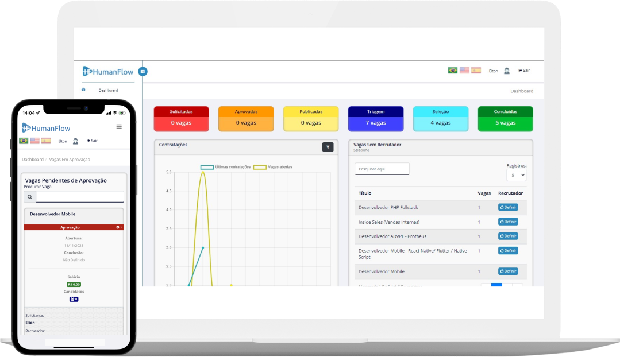Click the Título column header
This screenshot has height=357, width=620.
[365, 193]
